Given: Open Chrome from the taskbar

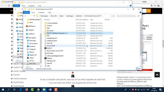Looking at the screenshot, I should [38, 90].
